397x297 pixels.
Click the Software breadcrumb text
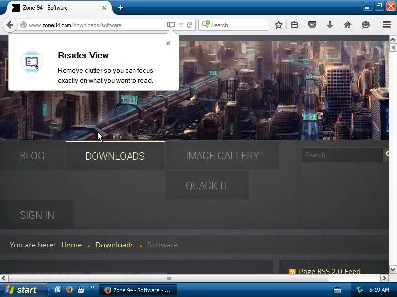coord(163,245)
